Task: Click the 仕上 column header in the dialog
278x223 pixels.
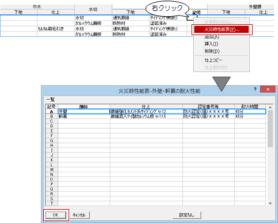Action: pyautogui.click(x=146, y=107)
